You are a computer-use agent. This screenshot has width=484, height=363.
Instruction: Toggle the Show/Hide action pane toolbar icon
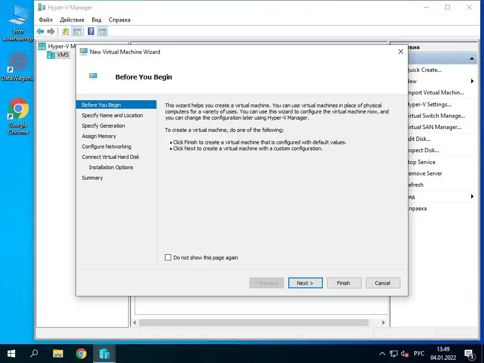pos(103,31)
